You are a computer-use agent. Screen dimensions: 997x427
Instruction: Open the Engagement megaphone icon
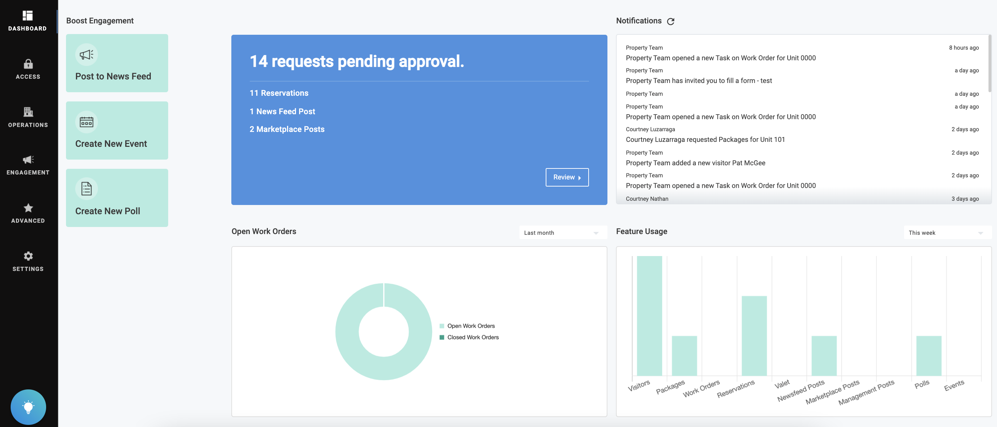[28, 159]
